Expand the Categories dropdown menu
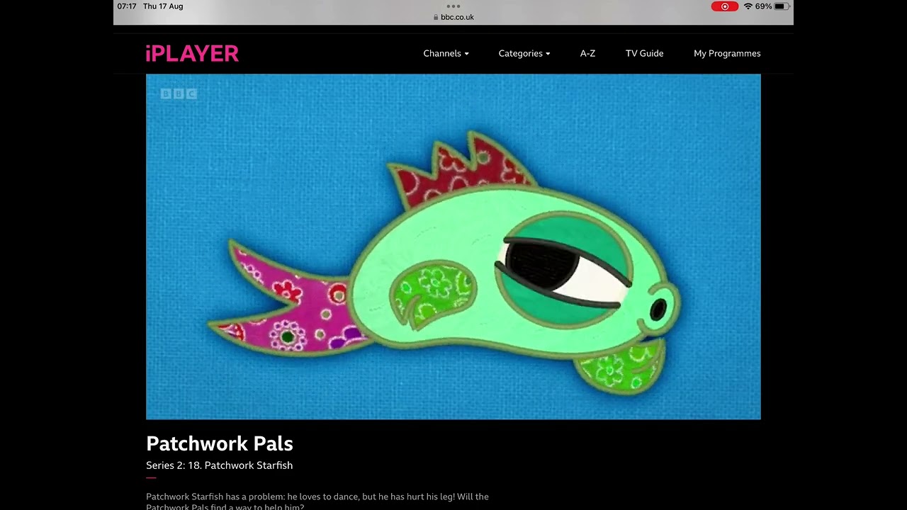Viewport: 907px width, 510px height. pyautogui.click(x=524, y=54)
